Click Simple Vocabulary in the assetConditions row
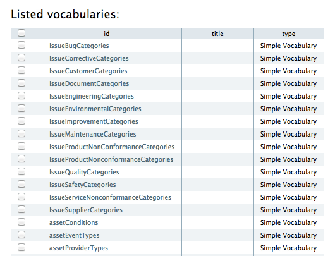 [288, 222]
